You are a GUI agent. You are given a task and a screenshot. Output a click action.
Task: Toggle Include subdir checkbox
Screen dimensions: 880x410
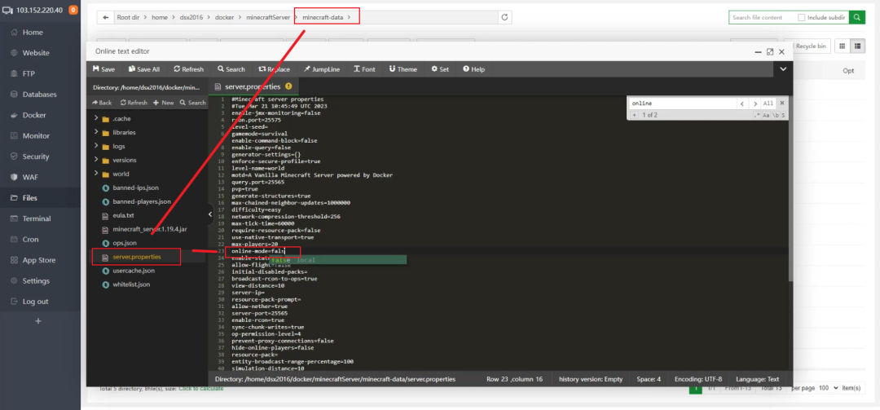(x=802, y=17)
